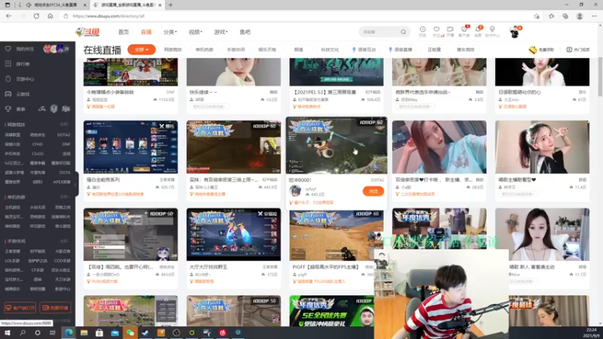The width and height of the screenshot is (603, 339).
Task: Select the 科技文化 category tab
Action: coord(330,50)
